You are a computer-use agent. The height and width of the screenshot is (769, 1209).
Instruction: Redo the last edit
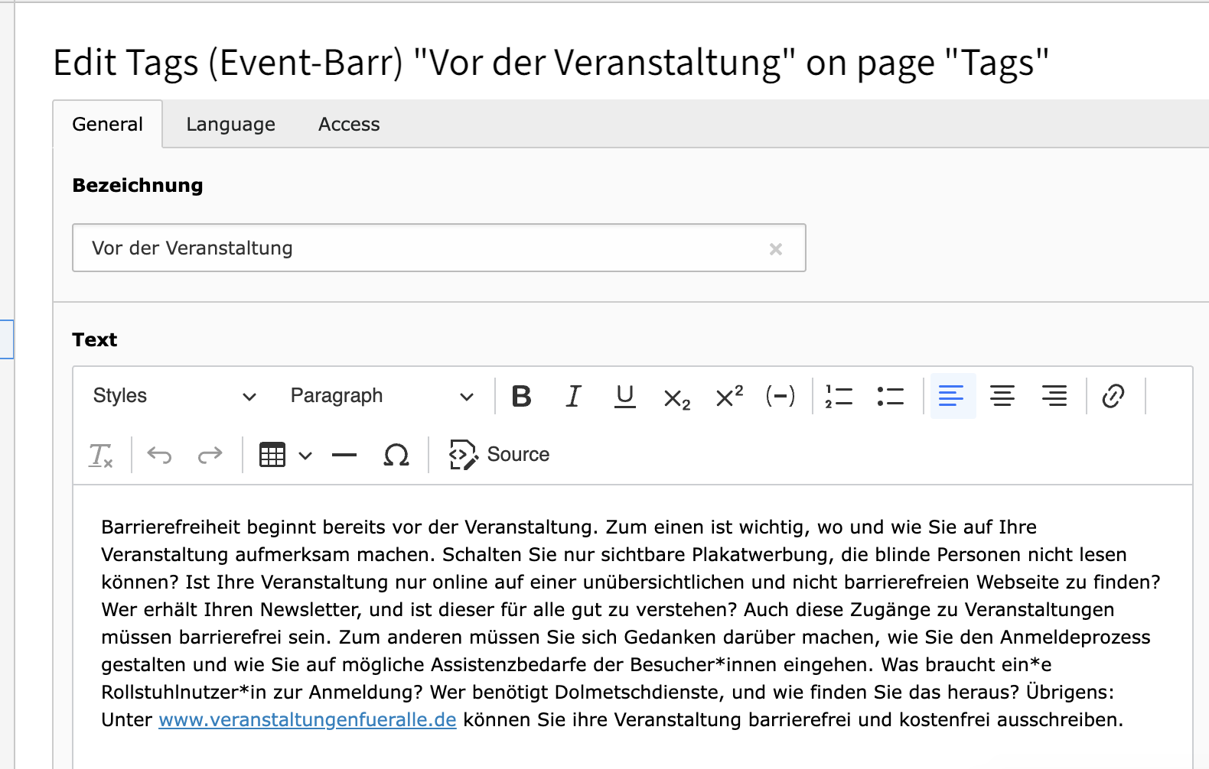(x=210, y=455)
